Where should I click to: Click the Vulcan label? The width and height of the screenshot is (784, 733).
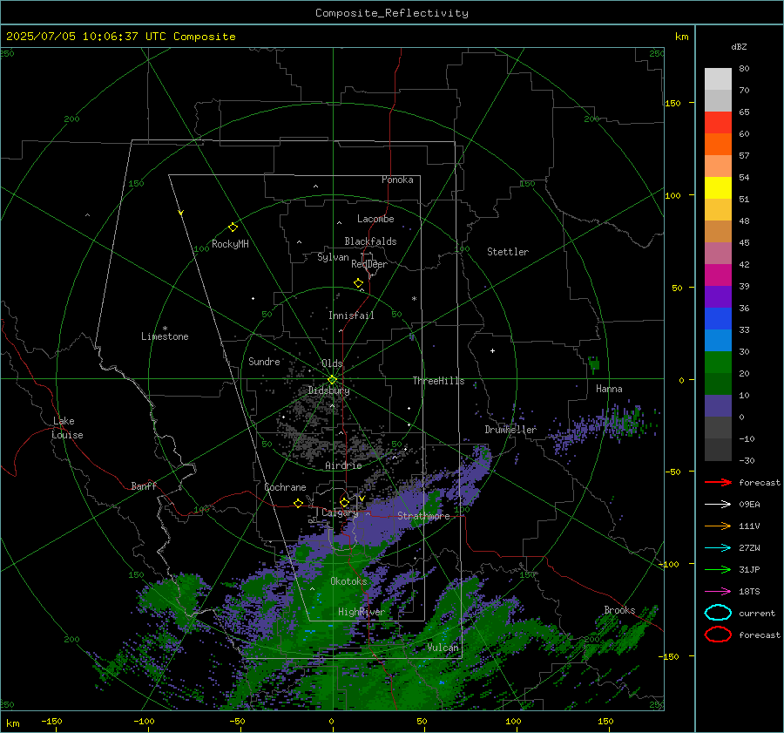[443, 648]
